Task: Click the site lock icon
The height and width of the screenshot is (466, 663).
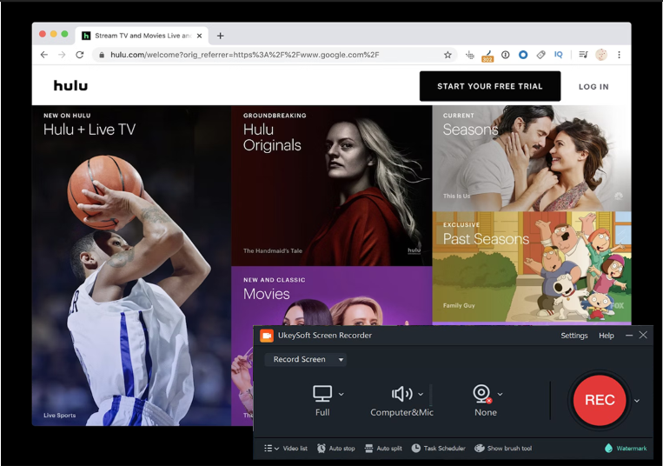Action: pyautogui.click(x=102, y=55)
